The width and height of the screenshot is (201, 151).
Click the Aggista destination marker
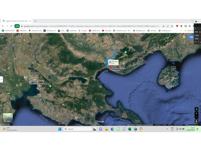116,48
